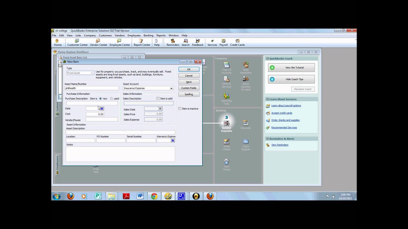Open Adjust Quantity On Hand icon
This screenshot has width=408, height=229.
245,84
